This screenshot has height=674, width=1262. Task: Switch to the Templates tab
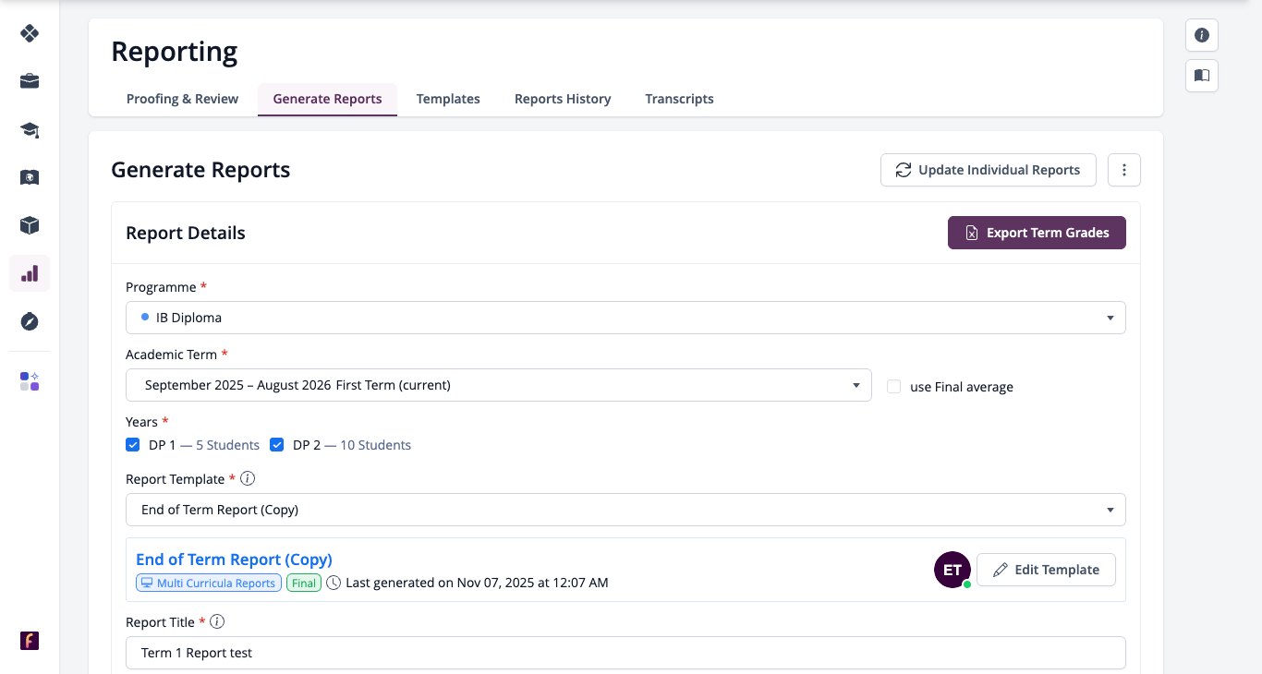pos(448,99)
